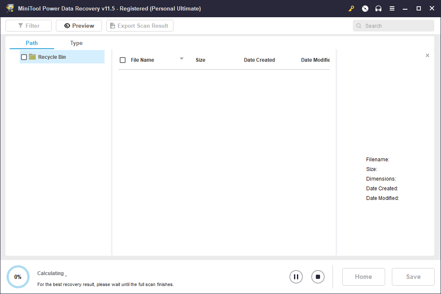The image size is (441, 294).
Task: Focus the Search input field
Action: point(394,26)
